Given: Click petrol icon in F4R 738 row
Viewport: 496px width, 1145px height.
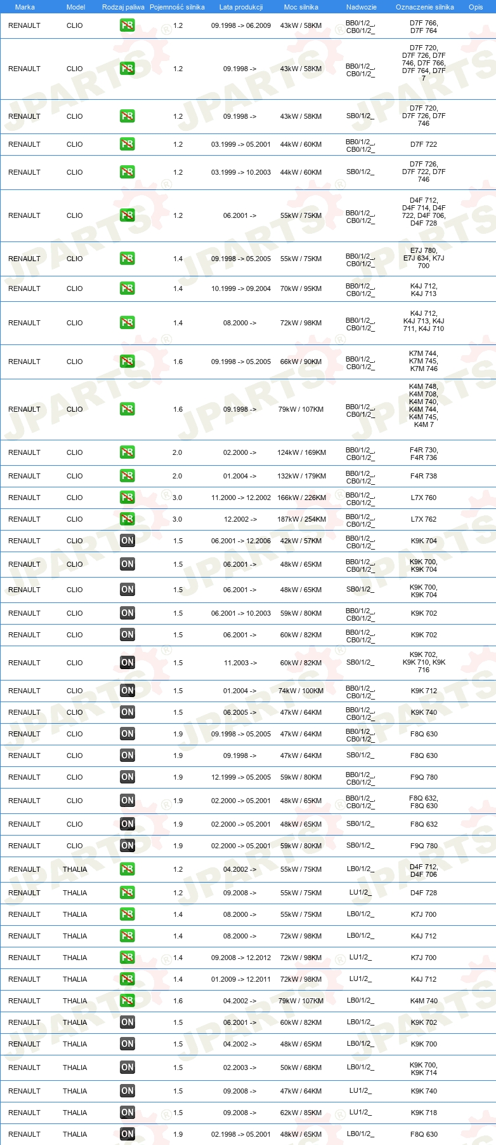Looking at the screenshot, I should tap(127, 476).
